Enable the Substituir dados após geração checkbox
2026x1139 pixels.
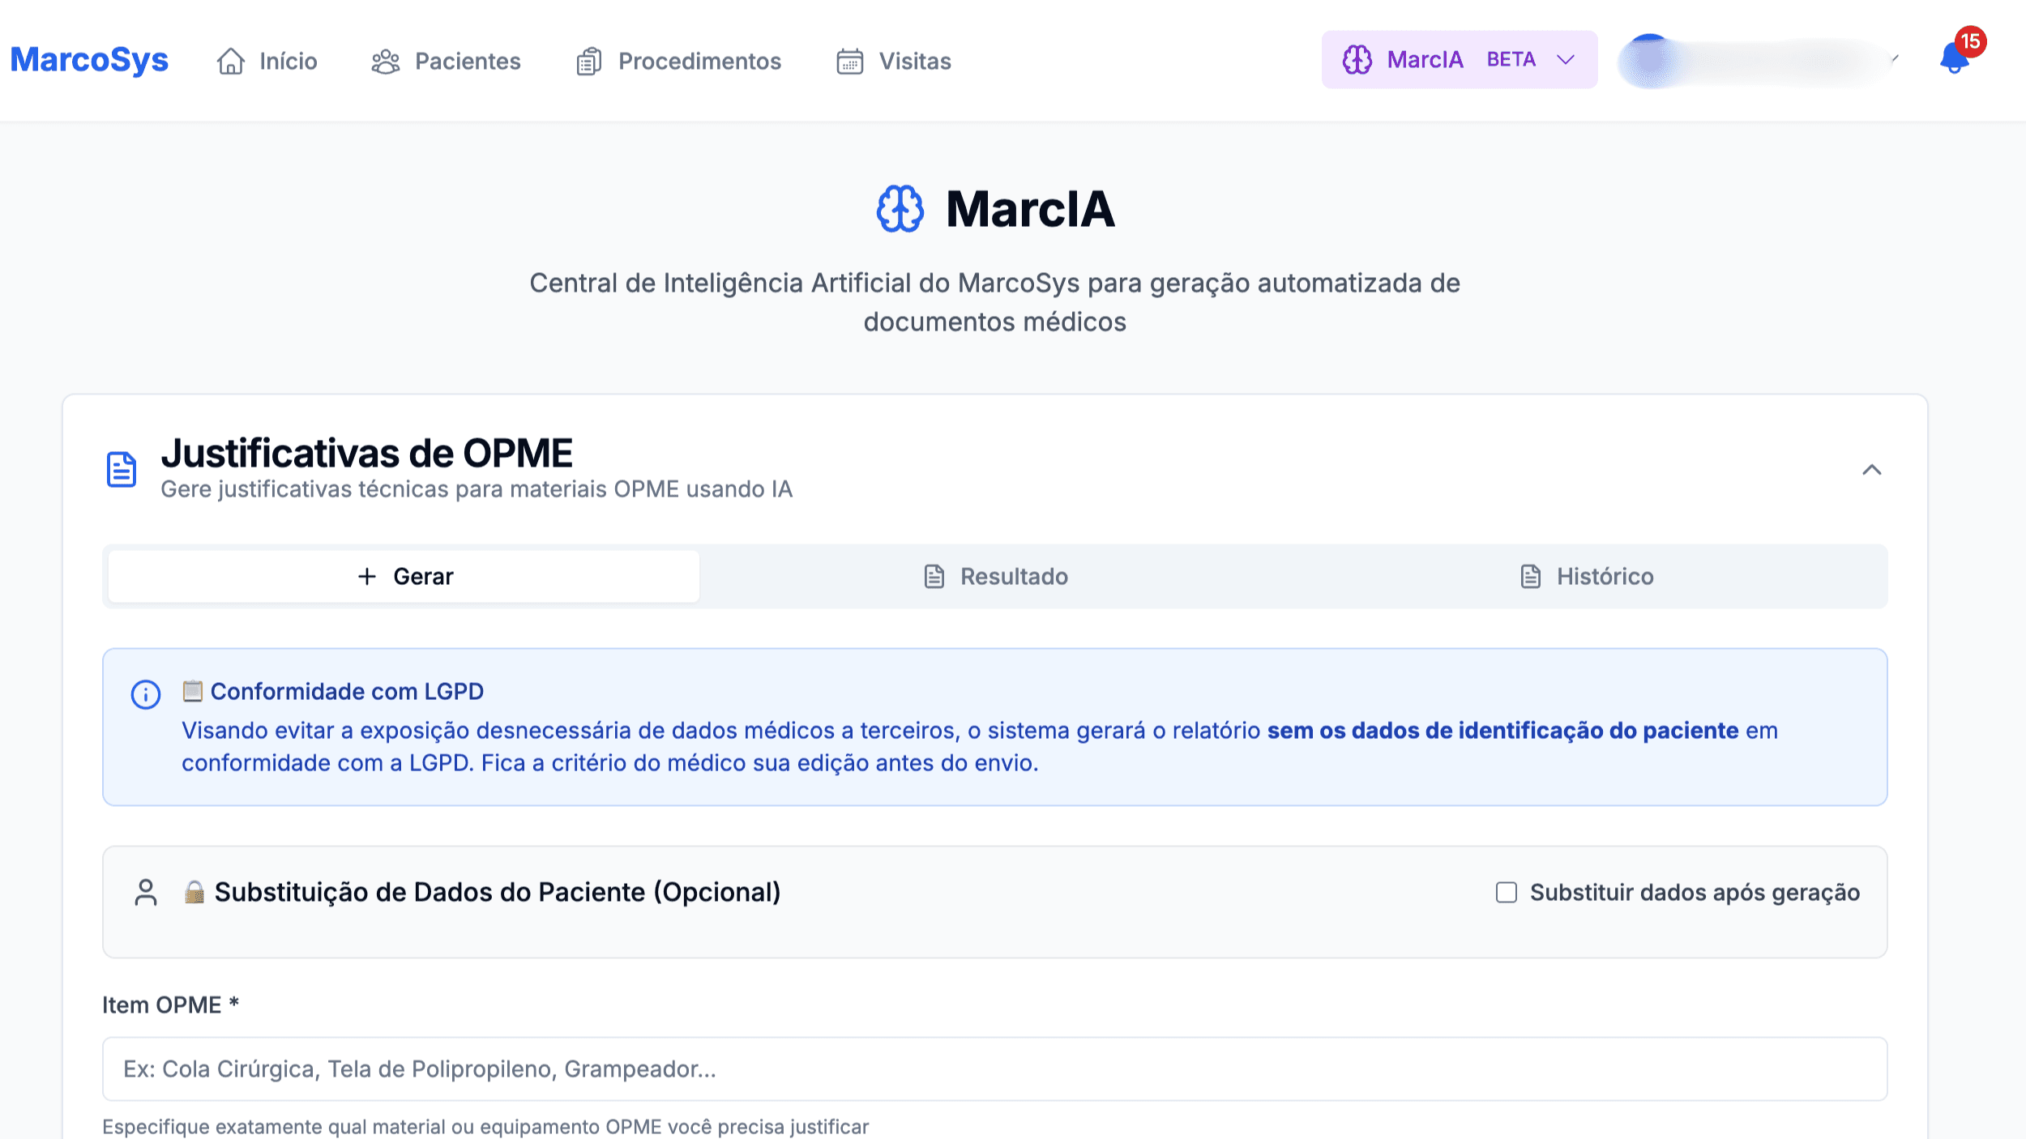pos(1506,892)
